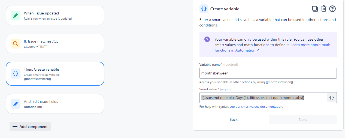Click the Next button
This screenshot has width=345, height=138.
click(x=303, y=119)
